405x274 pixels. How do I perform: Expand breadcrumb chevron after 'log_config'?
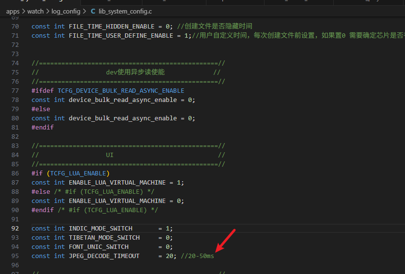tap(84, 12)
